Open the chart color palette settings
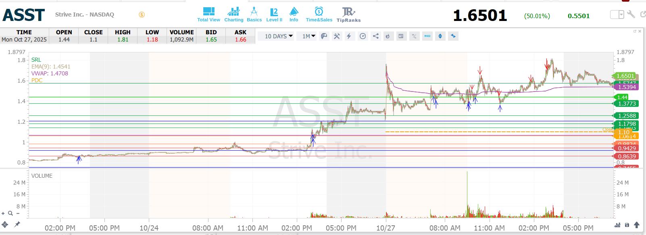 pyautogui.click(x=324, y=36)
